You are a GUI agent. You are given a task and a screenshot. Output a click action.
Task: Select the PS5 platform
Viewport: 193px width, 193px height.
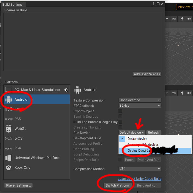tap(37, 119)
